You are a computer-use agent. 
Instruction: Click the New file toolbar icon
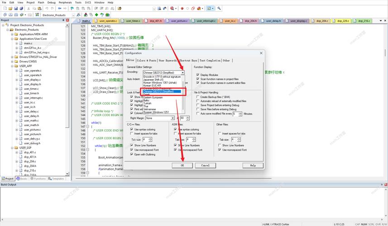tap(5, 9)
